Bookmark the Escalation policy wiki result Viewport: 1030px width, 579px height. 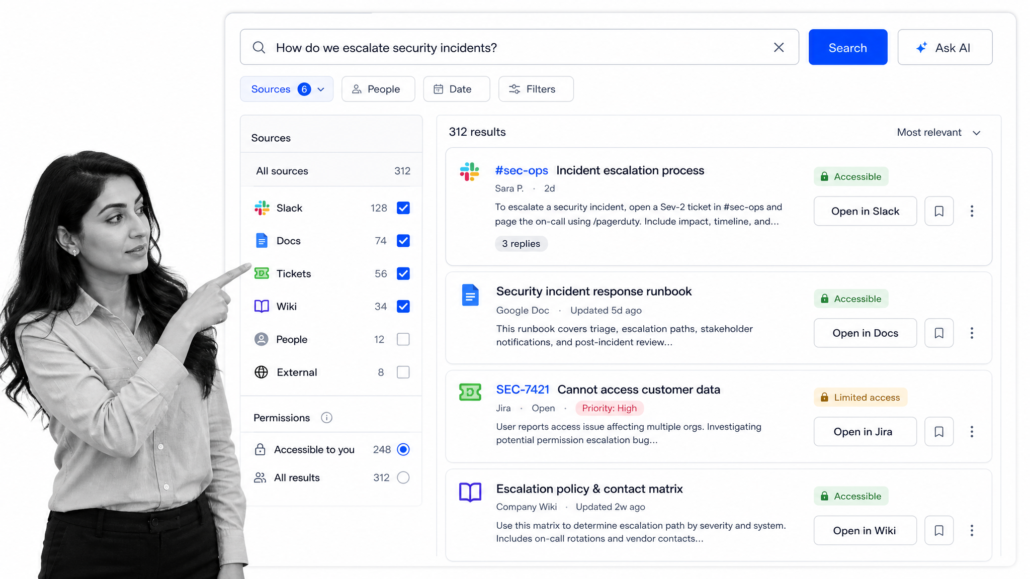pyautogui.click(x=939, y=530)
